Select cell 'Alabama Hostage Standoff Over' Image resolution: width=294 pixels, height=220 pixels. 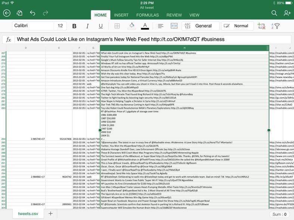[x=185, y=149]
